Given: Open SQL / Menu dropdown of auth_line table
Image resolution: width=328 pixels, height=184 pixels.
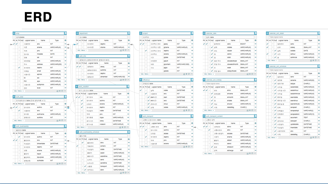Looking at the screenshot, I should pos(83,80).
